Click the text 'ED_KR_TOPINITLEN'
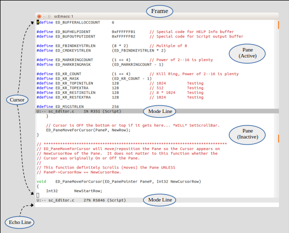The height and width of the screenshot is (233, 289). click(74, 83)
